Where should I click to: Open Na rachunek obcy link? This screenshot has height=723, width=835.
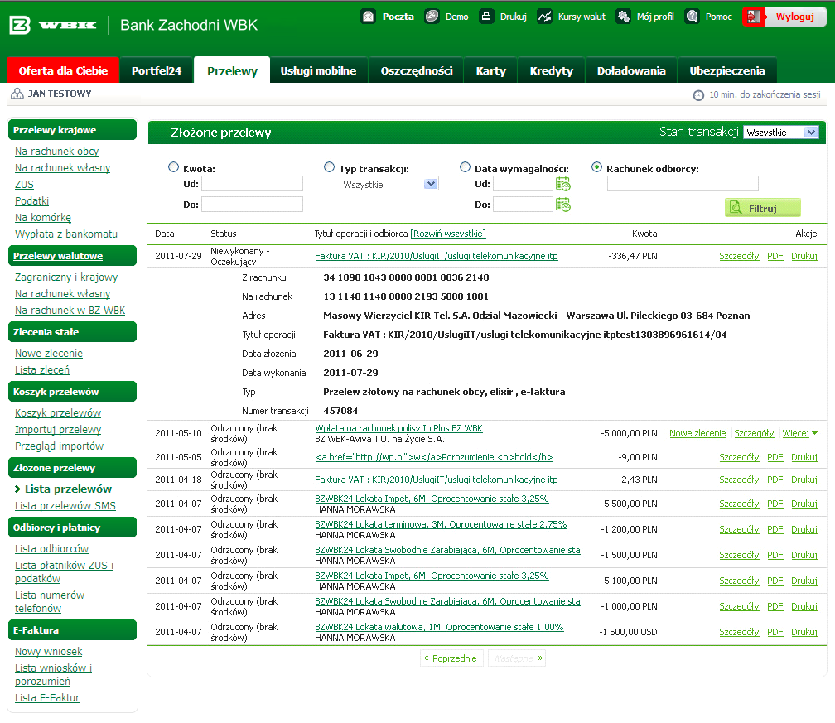(57, 152)
